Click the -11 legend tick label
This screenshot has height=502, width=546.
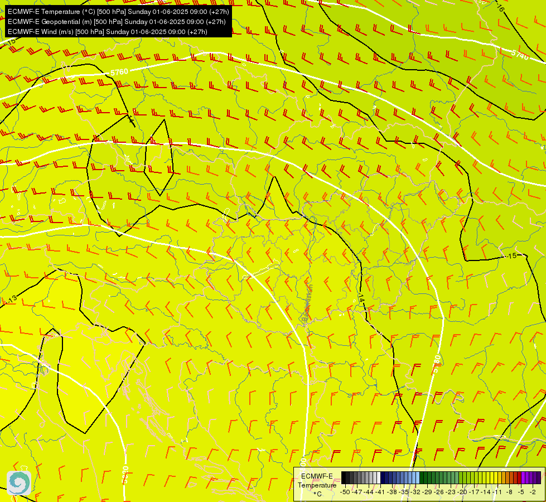pyautogui.click(x=497, y=492)
